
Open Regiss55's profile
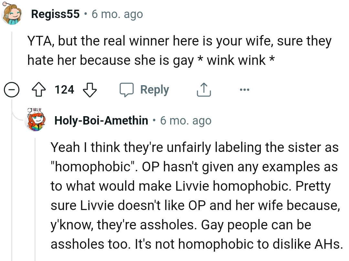tap(55, 14)
